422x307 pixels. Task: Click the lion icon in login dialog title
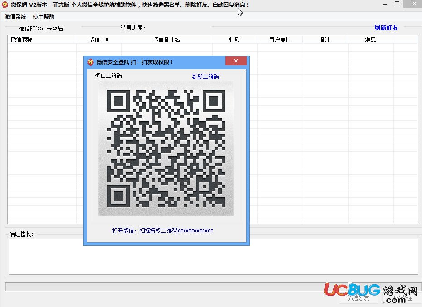91,62
